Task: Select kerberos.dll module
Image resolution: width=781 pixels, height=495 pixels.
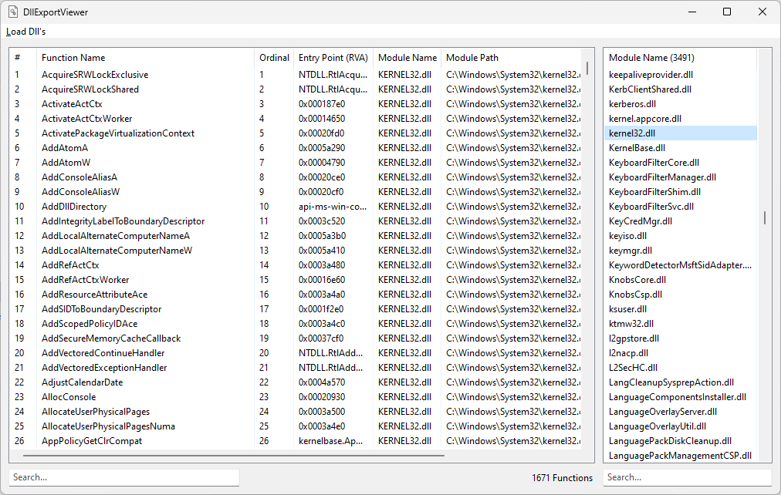Action: tap(681, 104)
